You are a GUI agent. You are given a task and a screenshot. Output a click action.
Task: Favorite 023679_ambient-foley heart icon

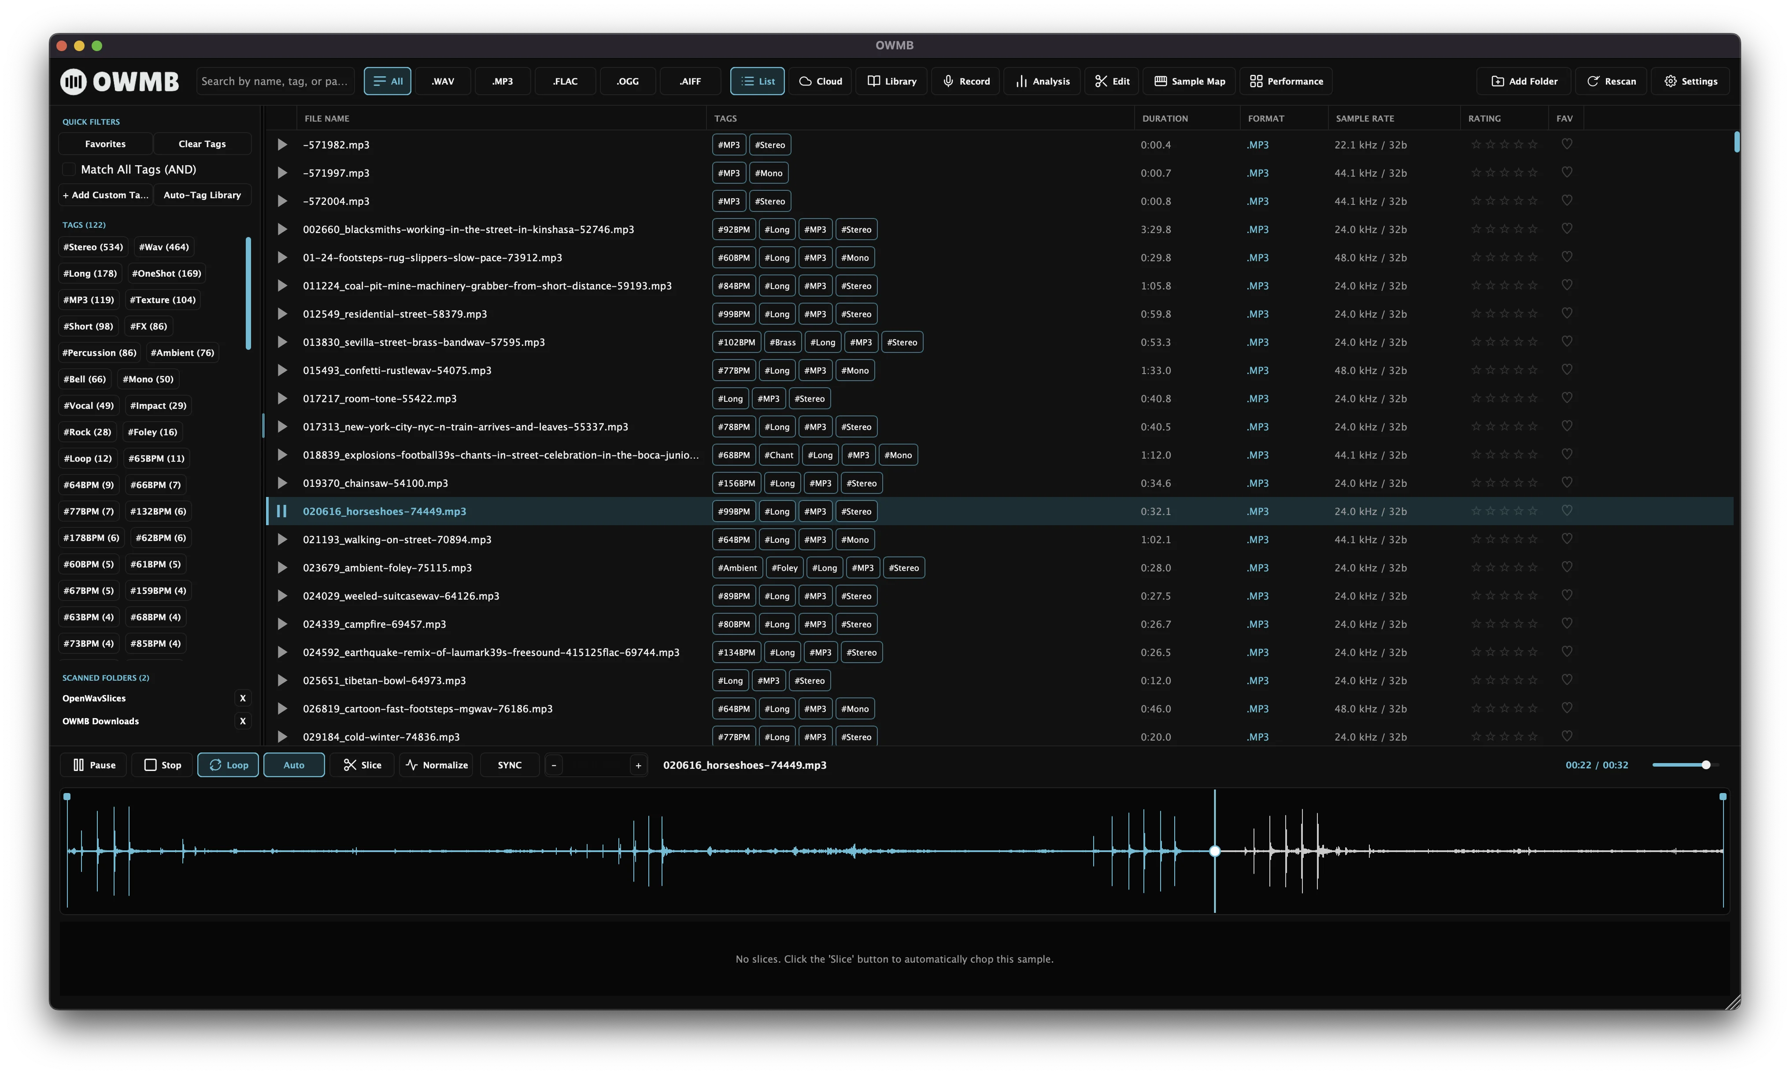click(1566, 567)
